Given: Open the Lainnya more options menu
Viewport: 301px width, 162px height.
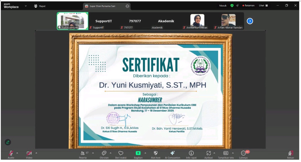Looking at the screenshot, I should pyautogui.click(x=243, y=153).
